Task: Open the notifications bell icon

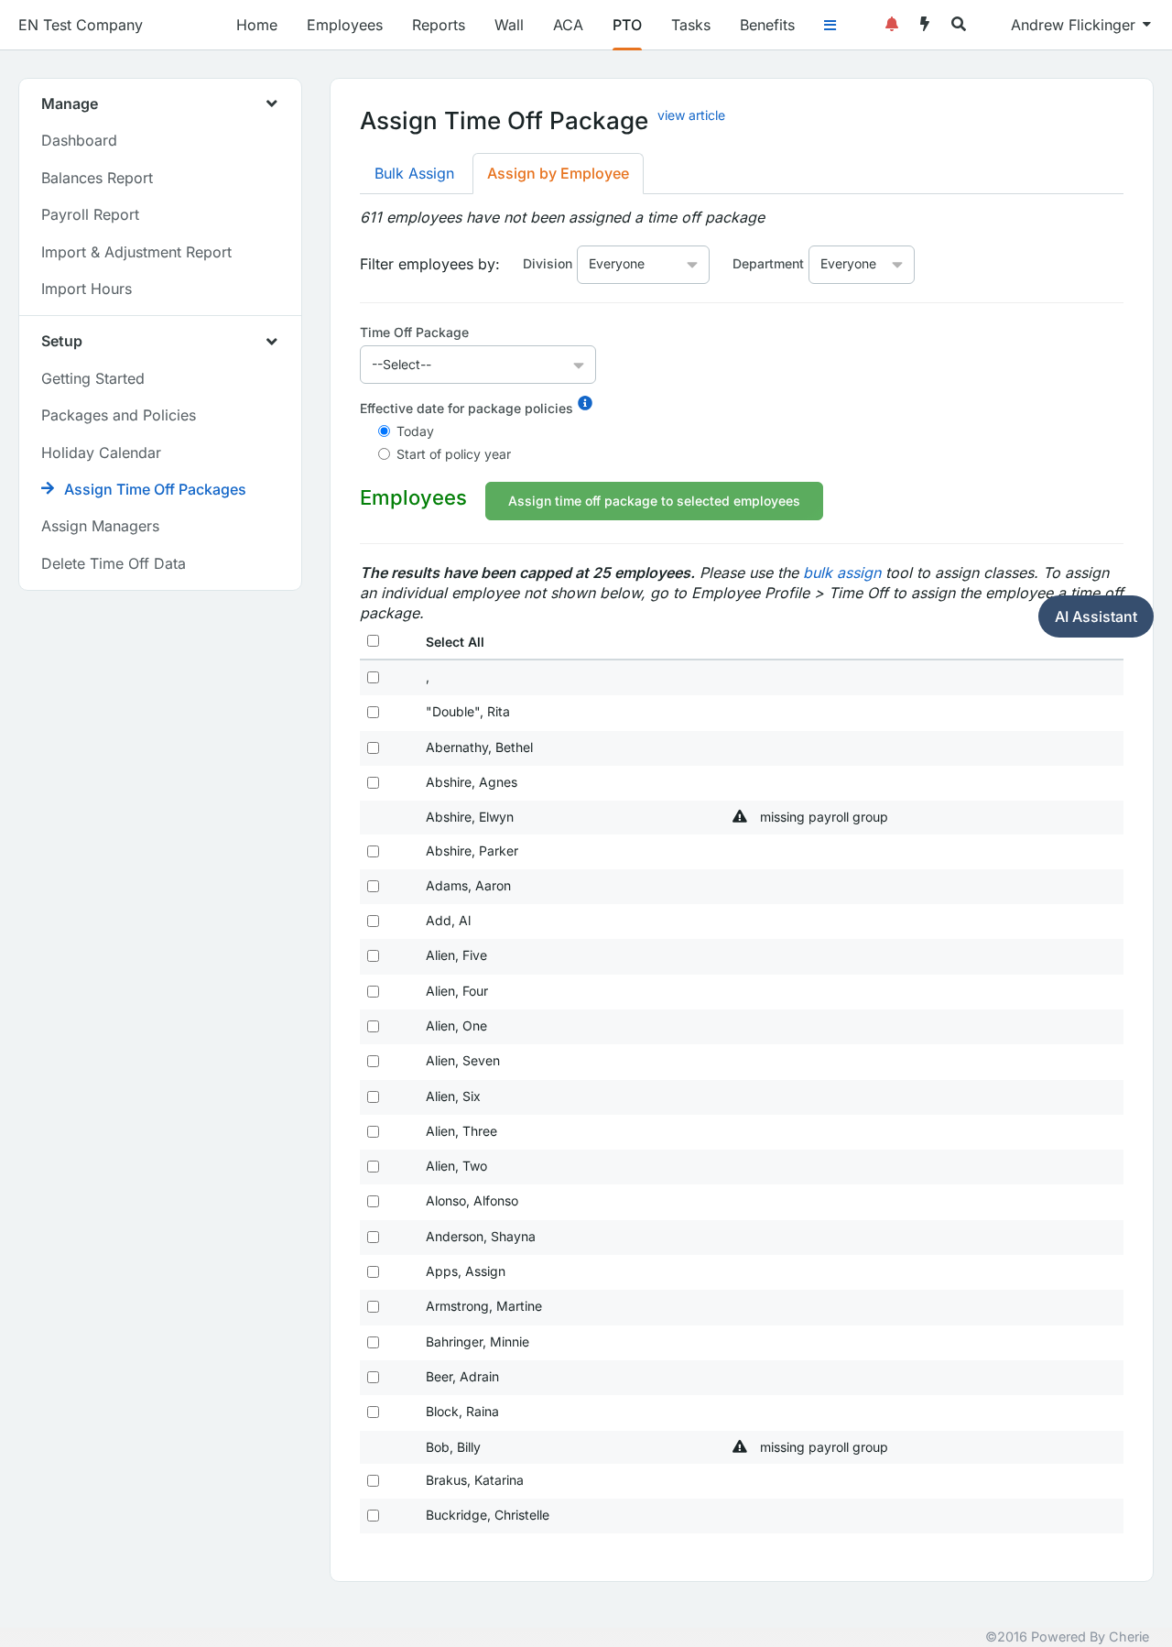Action: (892, 25)
